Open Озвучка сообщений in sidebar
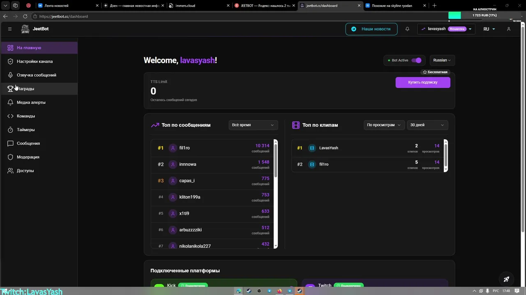The height and width of the screenshot is (295, 526). (39, 75)
